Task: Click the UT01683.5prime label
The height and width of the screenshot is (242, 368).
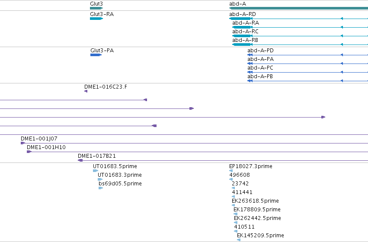Action: coord(115,166)
